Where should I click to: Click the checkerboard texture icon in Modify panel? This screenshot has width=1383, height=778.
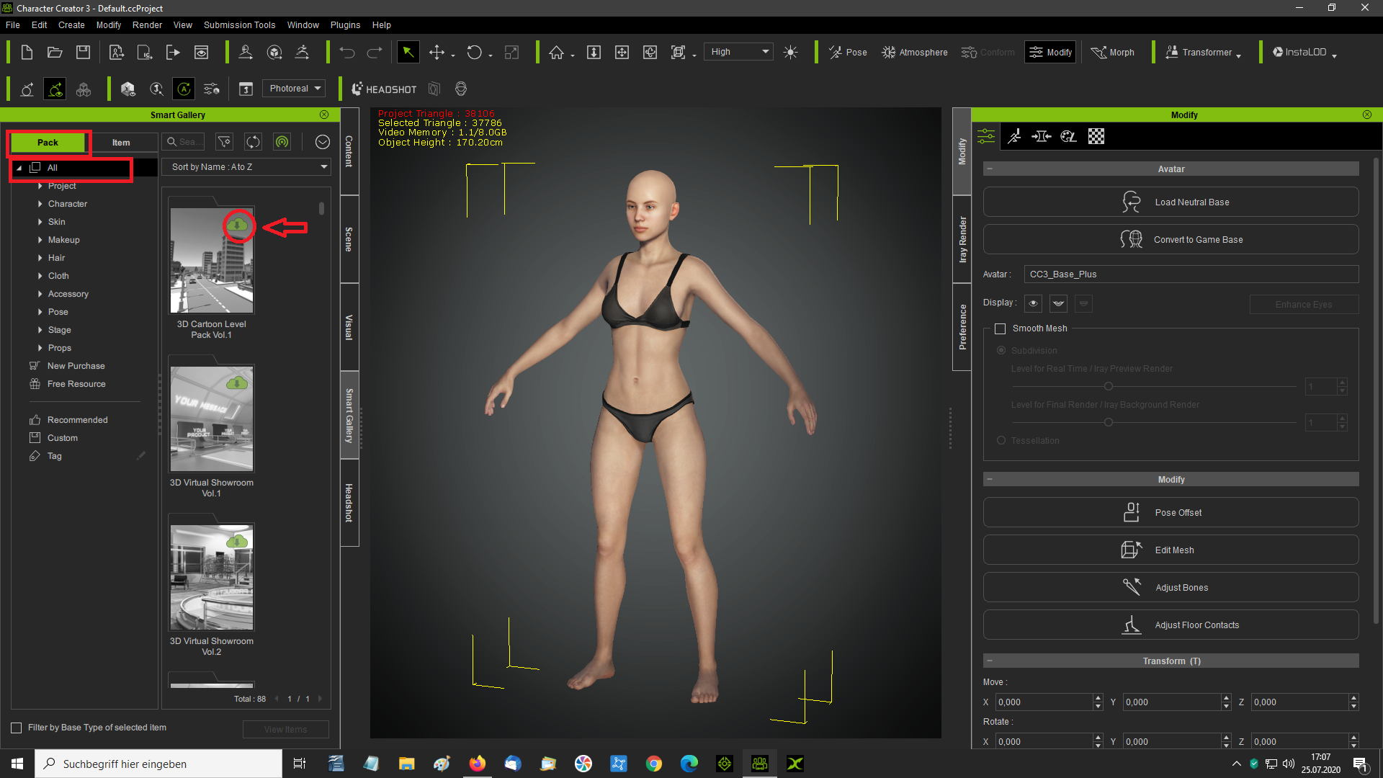[x=1096, y=136]
